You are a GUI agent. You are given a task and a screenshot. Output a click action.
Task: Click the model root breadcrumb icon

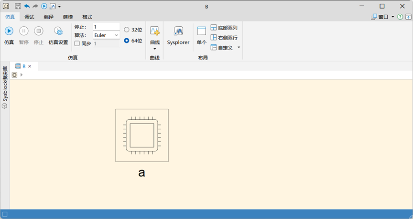click(14, 75)
